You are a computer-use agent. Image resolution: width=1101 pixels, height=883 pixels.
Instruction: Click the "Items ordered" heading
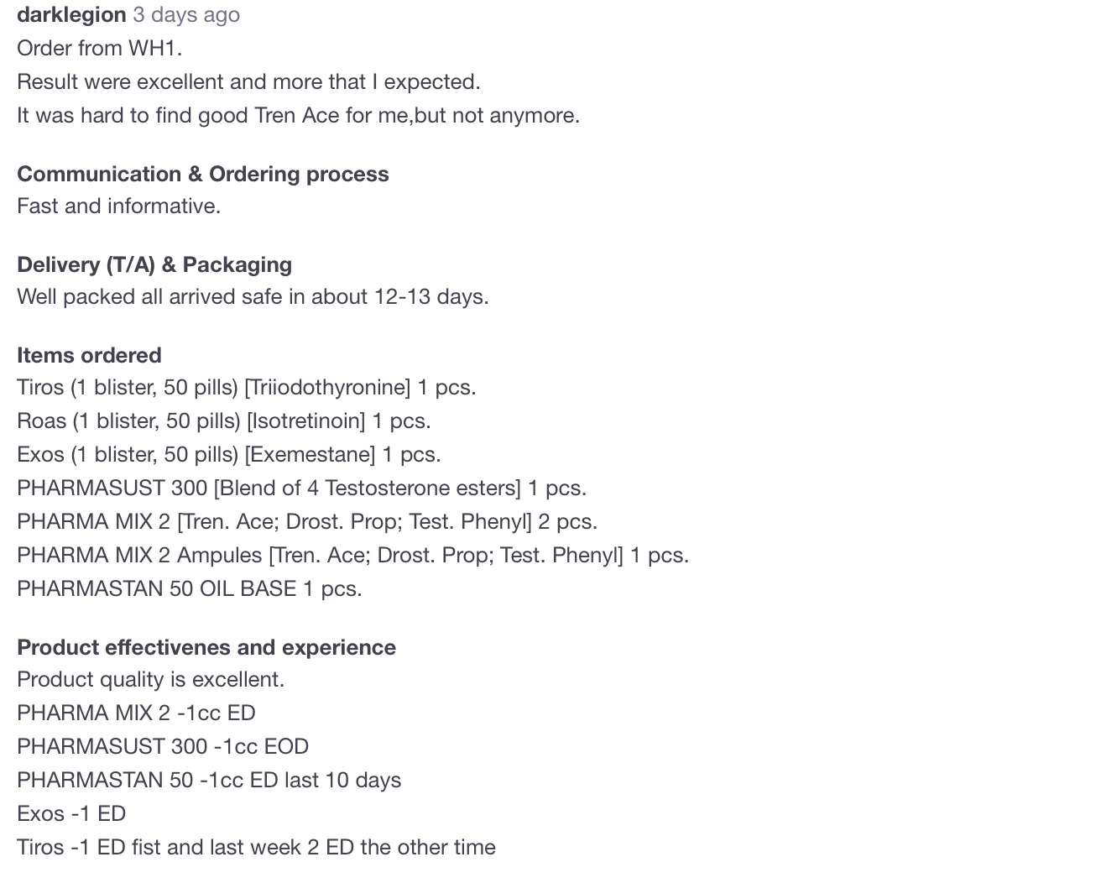point(89,355)
